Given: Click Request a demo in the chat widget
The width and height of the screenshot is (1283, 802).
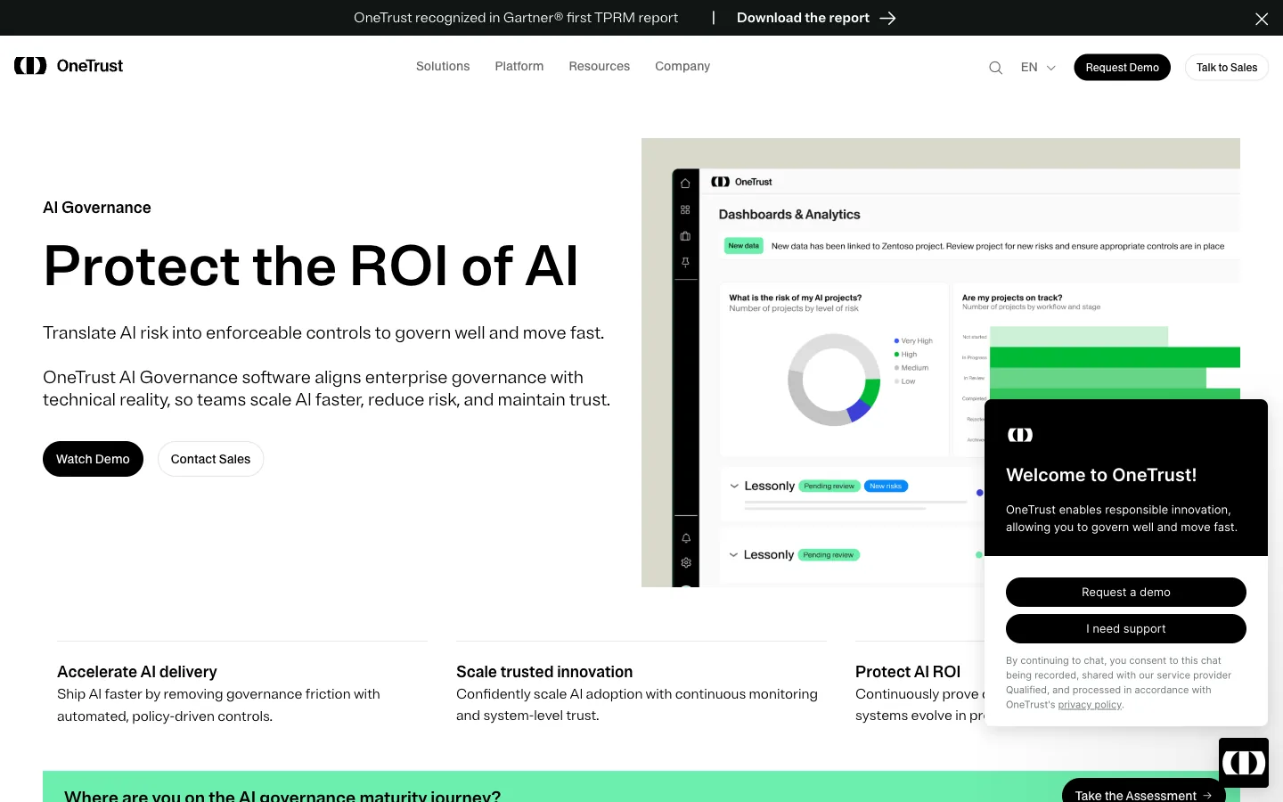Looking at the screenshot, I should (1126, 592).
